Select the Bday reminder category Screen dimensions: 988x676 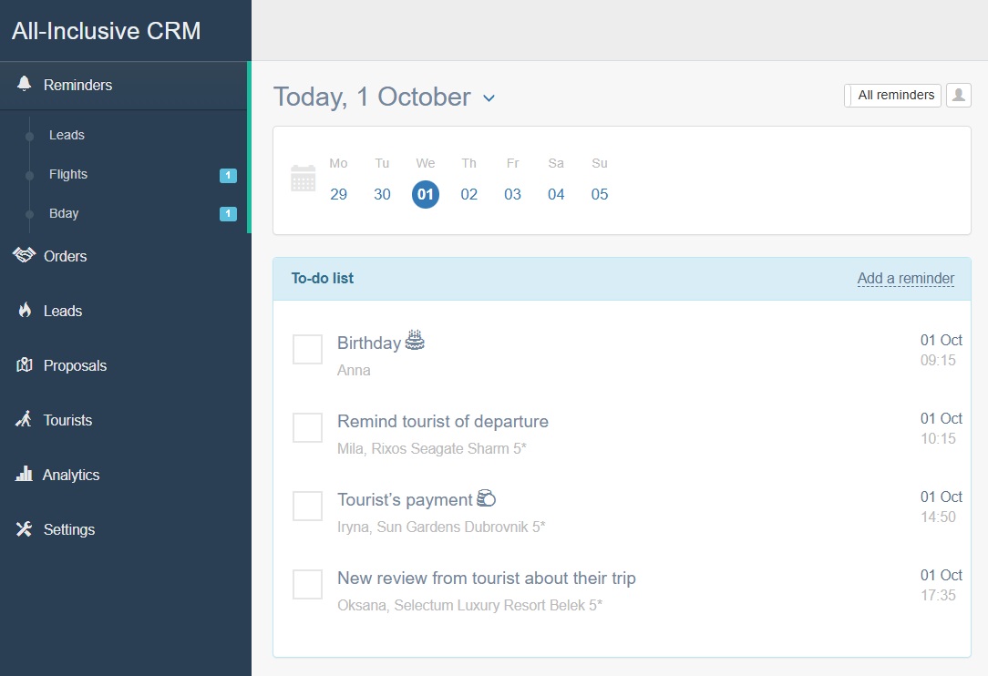coord(64,213)
